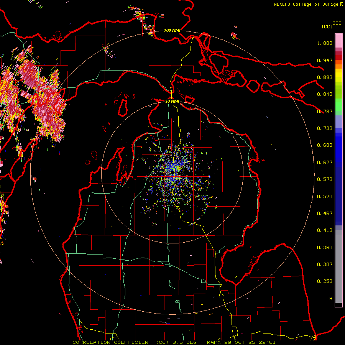
Task: Click the 1.000 scale value
Action: tap(325, 43)
